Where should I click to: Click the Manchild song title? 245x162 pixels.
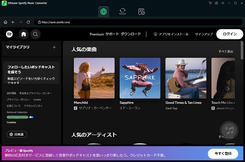[x=81, y=102]
